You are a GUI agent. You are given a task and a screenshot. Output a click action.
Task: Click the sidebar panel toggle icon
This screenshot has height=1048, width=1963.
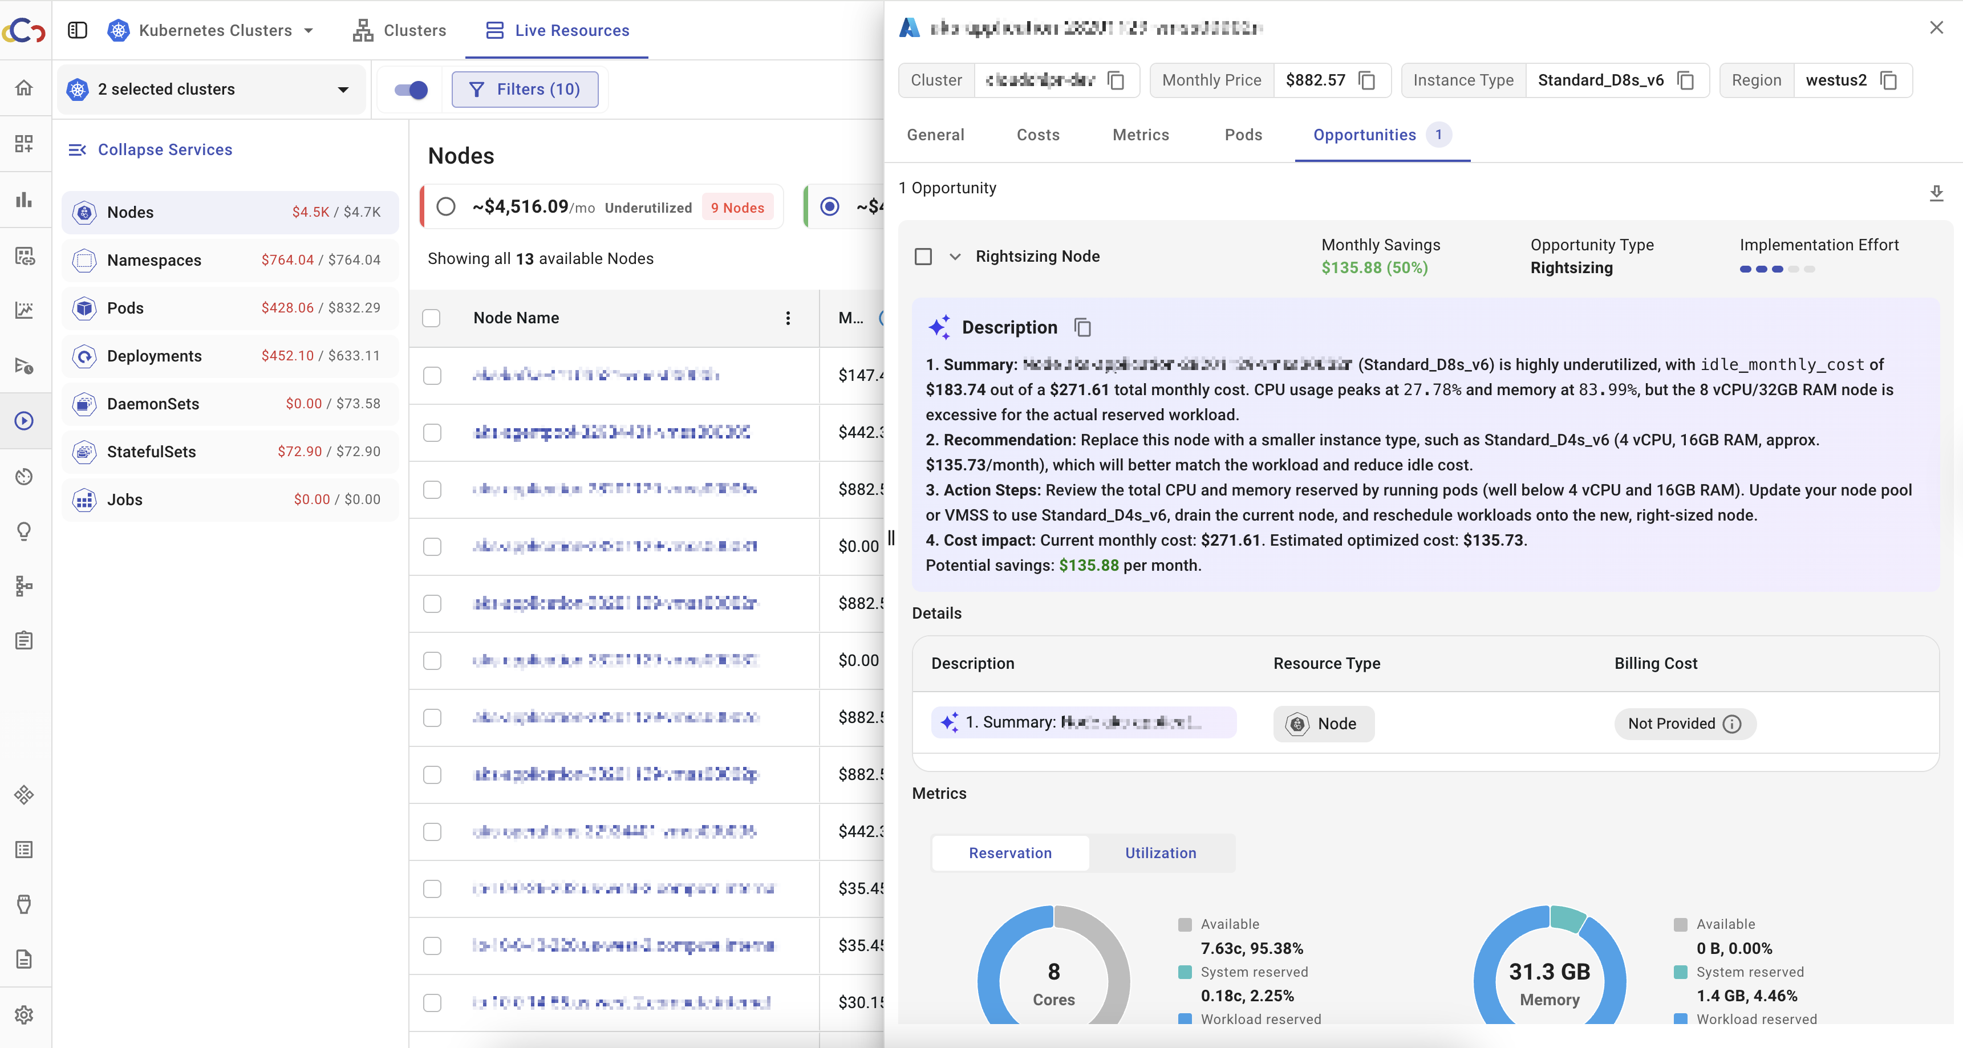77,30
